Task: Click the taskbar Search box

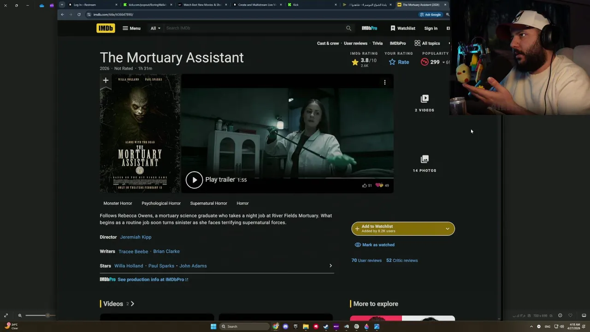Action: click(x=244, y=326)
